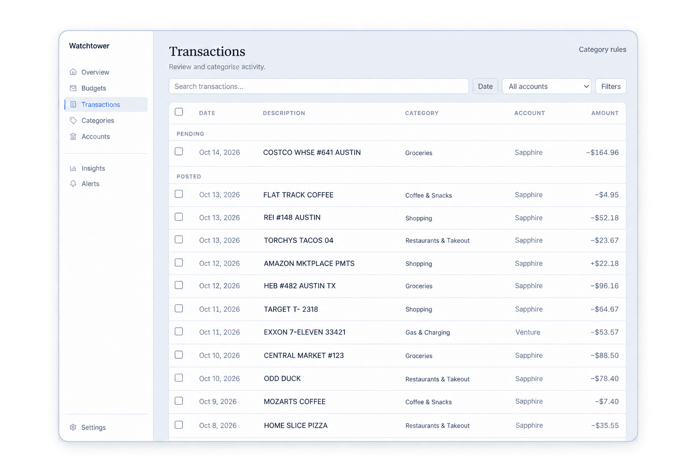696x464 pixels.
Task: Navigate to Insights
Action: click(x=106, y=168)
